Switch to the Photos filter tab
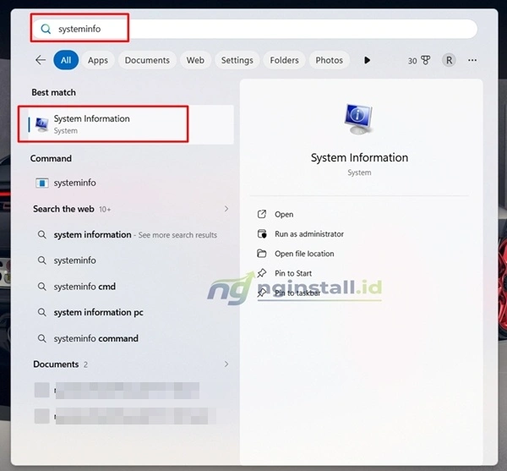The width and height of the screenshot is (507, 471). pos(330,60)
